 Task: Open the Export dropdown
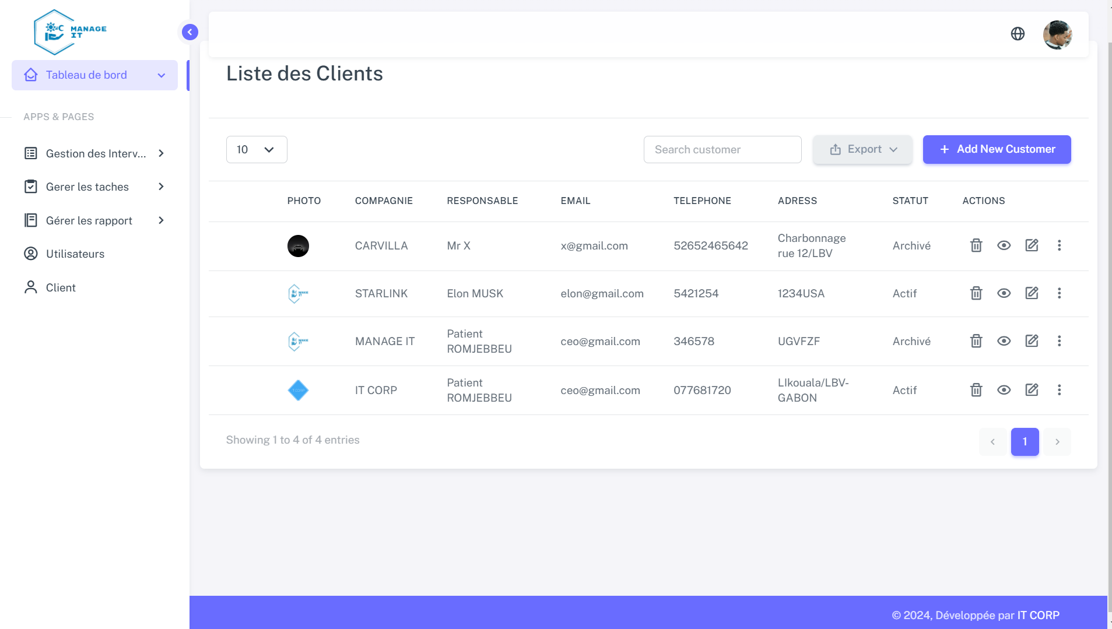coord(862,150)
